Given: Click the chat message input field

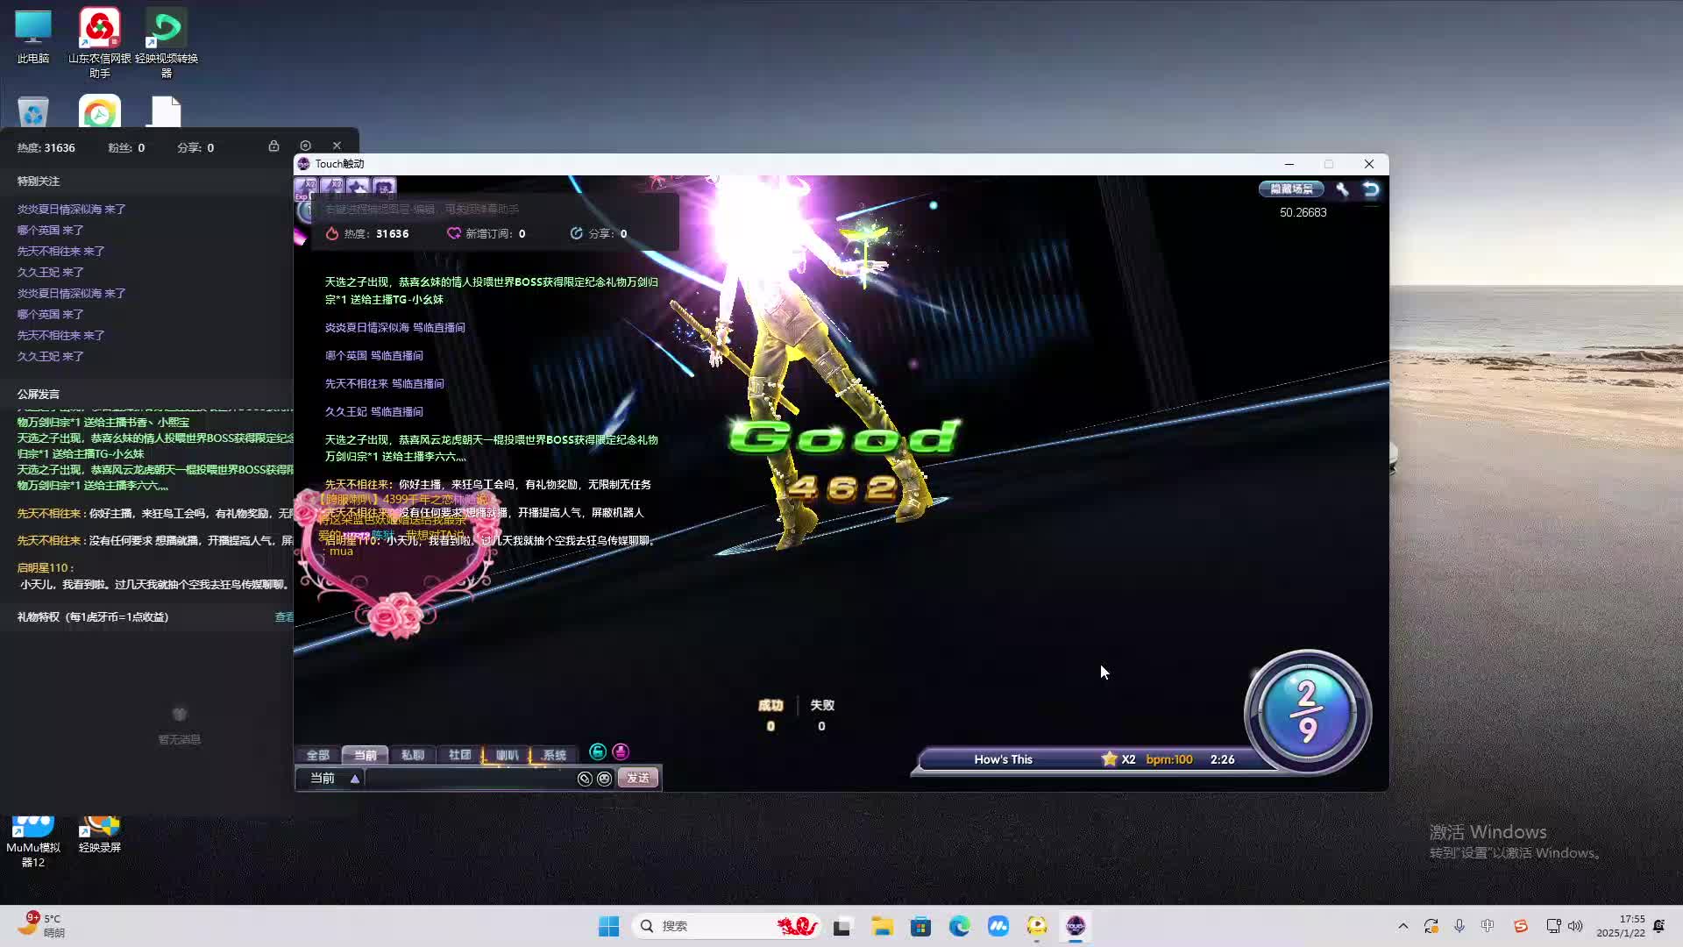Looking at the screenshot, I should click(469, 779).
